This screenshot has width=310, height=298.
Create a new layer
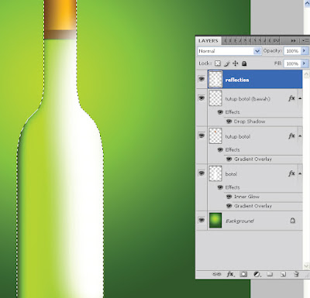pyautogui.click(x=283, y=274)
